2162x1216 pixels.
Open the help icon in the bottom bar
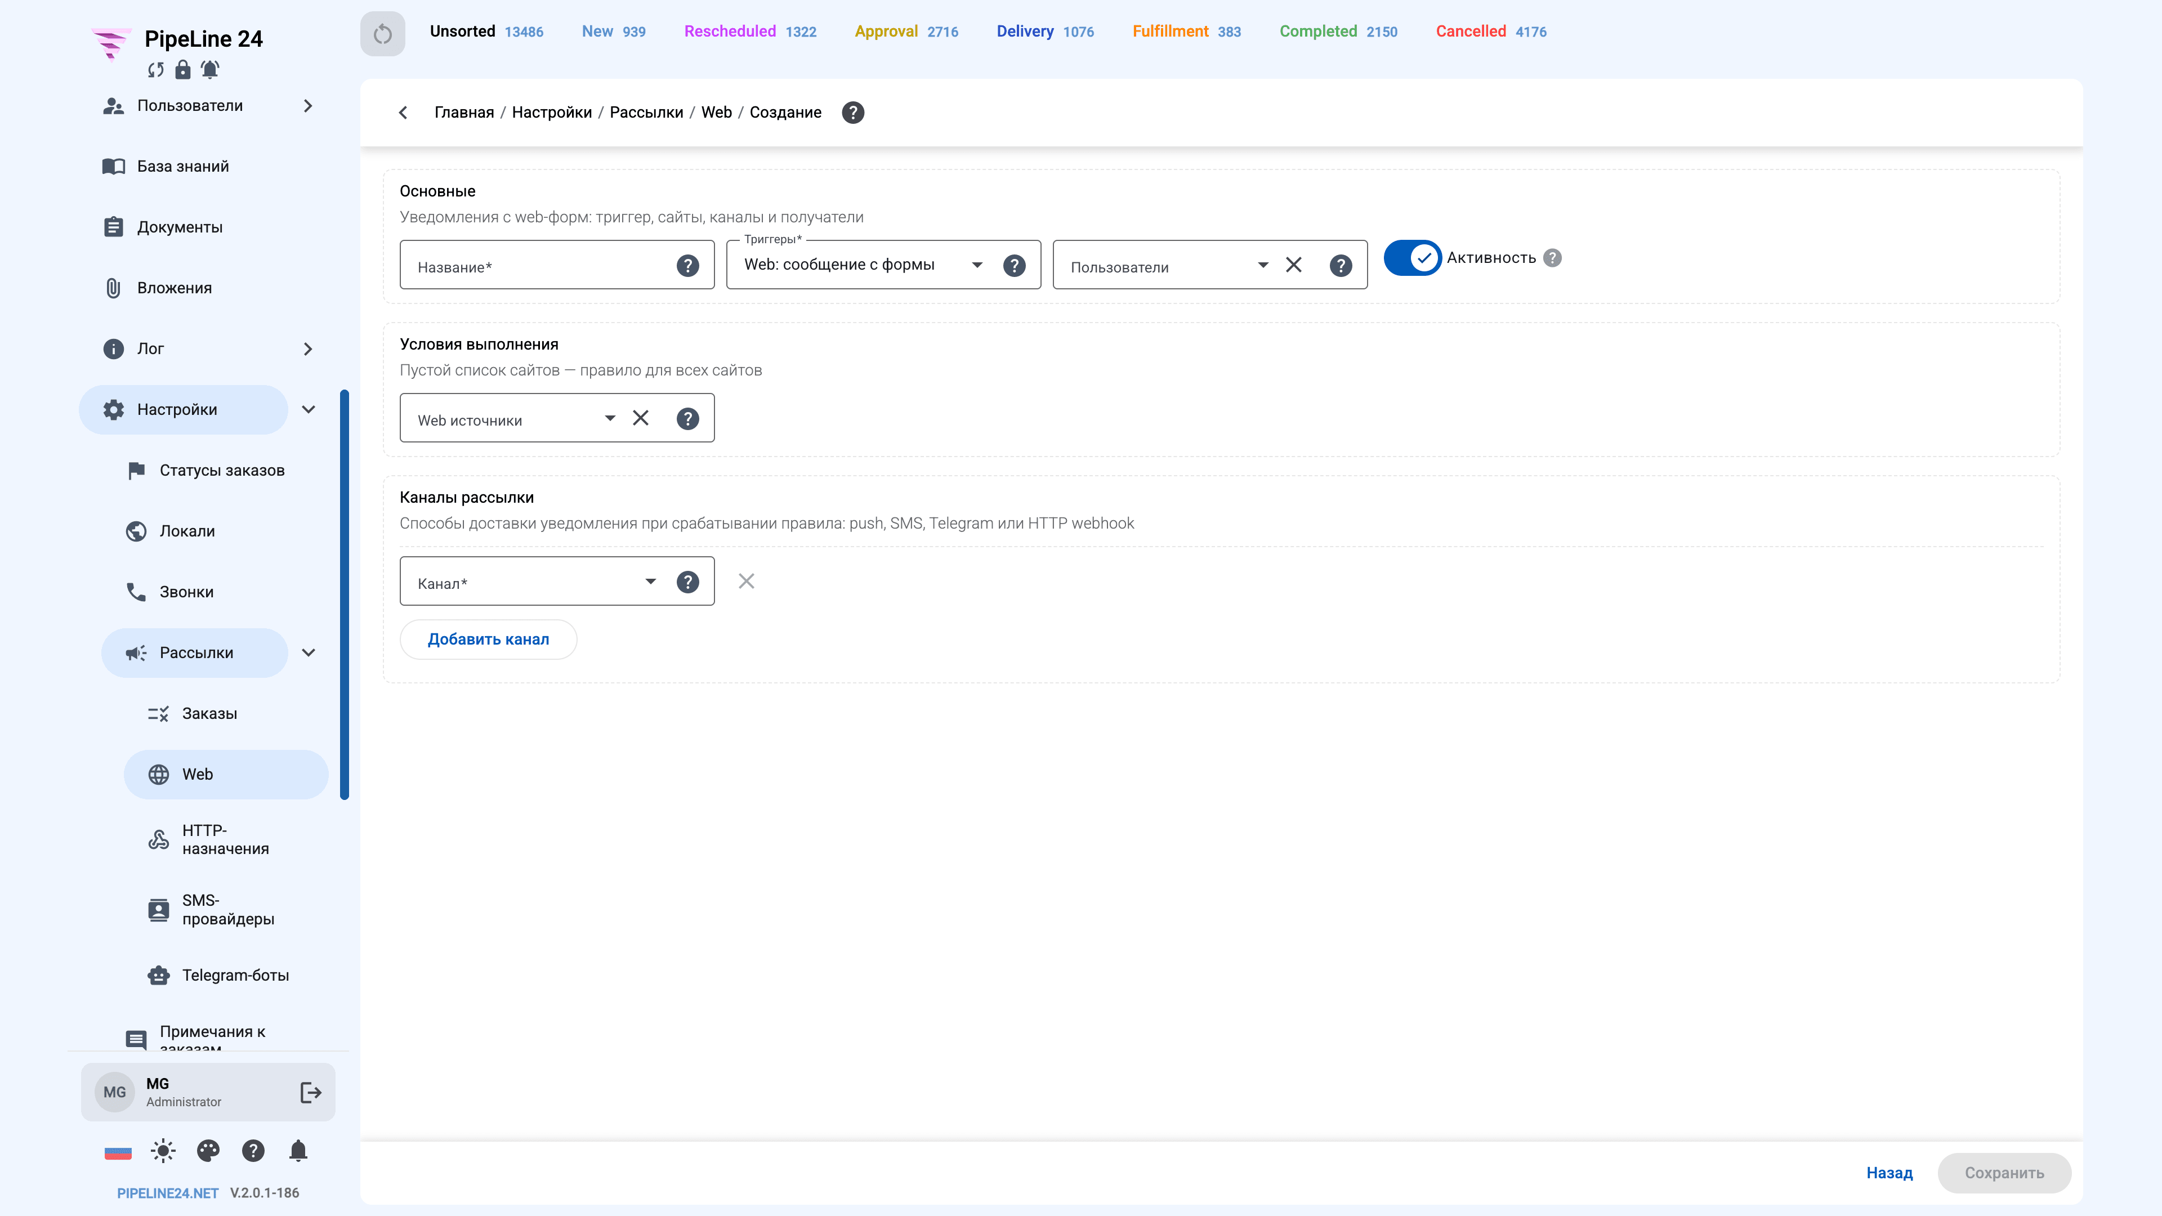(x=253, y=1151)
